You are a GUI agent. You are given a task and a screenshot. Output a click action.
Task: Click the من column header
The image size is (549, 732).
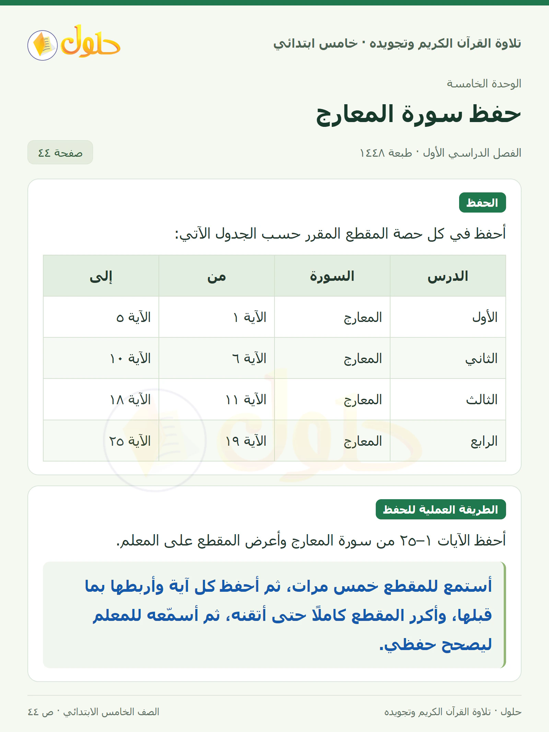tap(217, 276)
